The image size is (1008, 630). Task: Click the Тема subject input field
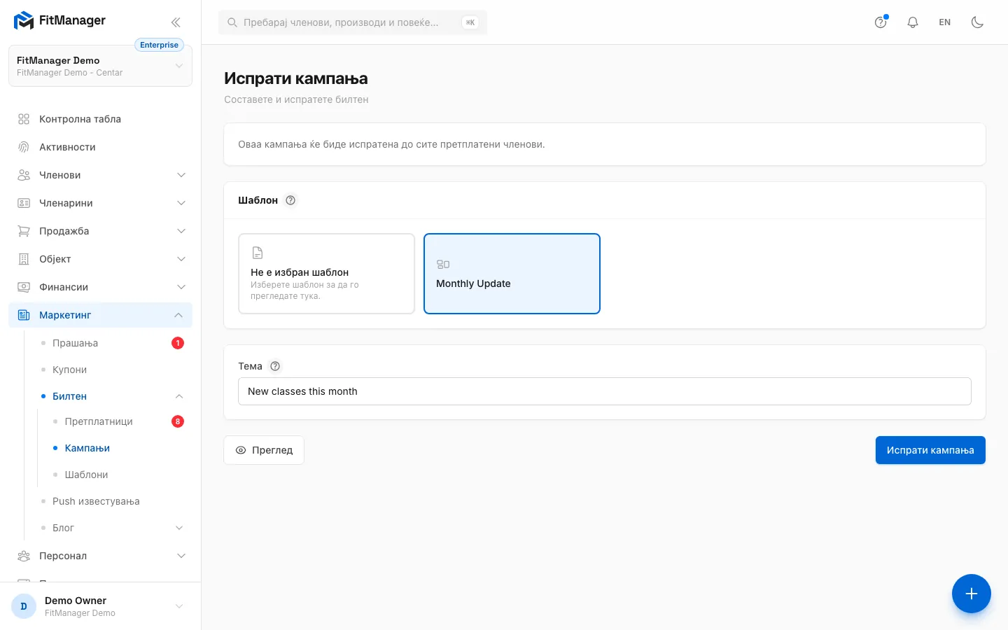[605, 391]
